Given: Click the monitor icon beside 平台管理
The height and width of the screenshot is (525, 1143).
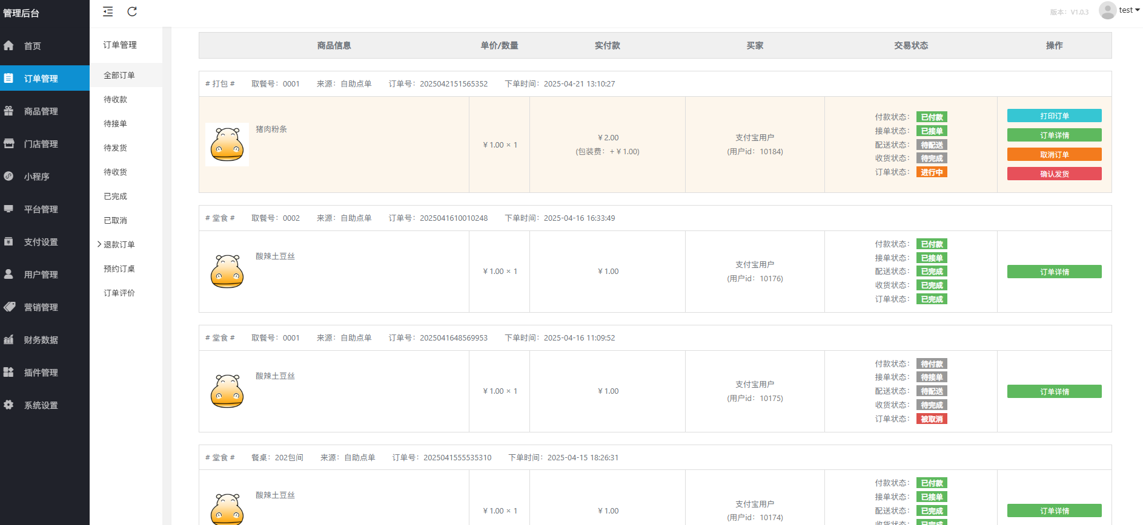Looking at the screenshot, I should coord(8,209).
